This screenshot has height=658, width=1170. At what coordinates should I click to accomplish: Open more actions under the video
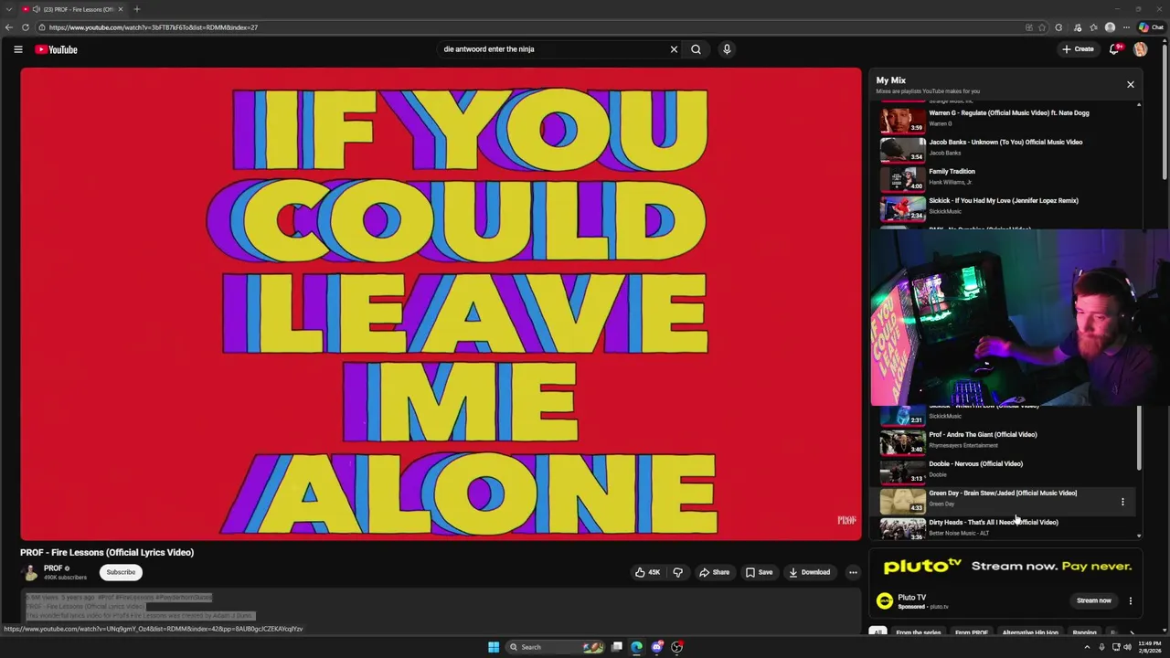point(853,572)
